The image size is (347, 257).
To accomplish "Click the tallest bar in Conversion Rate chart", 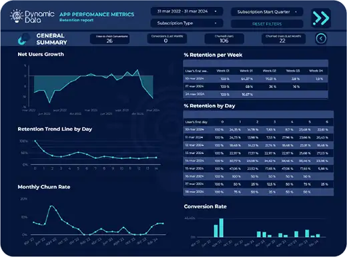I will click(x=222, y=228).
